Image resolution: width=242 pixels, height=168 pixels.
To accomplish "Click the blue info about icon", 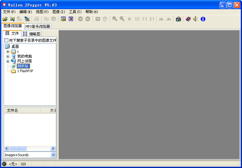I will (x=203, y=19).
